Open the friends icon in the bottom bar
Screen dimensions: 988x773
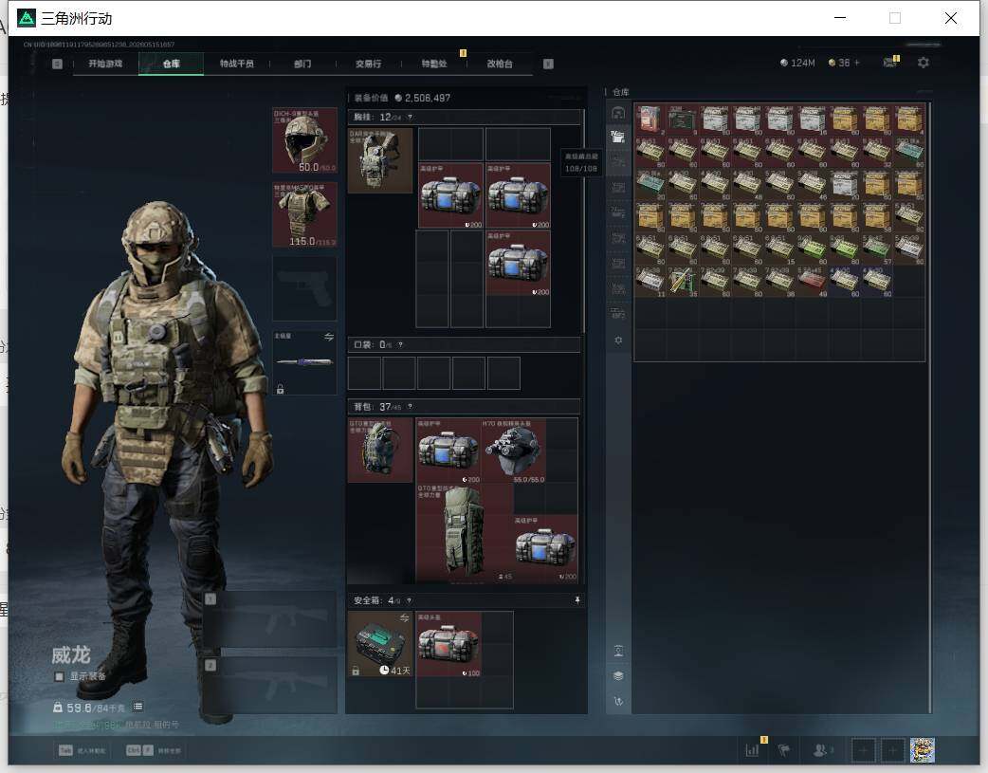pyautogui.click(x=822, y=750)
